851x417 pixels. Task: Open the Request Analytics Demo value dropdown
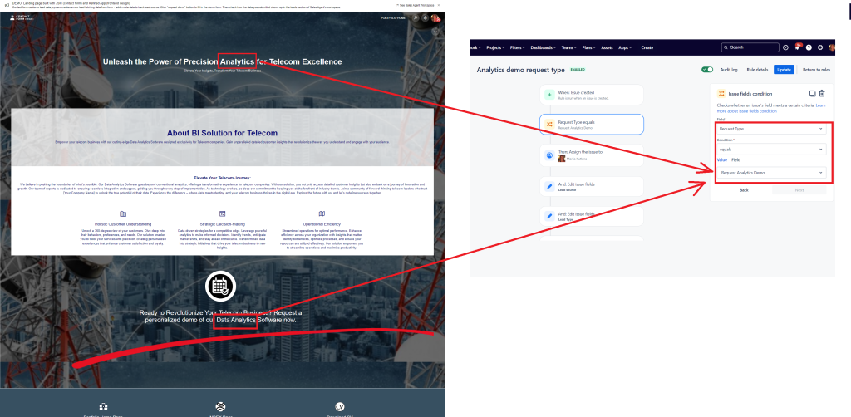(x=771, y=173)
